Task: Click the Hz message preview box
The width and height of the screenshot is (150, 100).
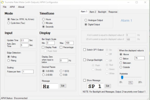Action: pos(50,86)
